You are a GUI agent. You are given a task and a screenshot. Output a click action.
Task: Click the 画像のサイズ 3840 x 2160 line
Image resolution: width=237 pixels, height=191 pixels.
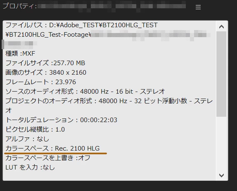[46, 73]
